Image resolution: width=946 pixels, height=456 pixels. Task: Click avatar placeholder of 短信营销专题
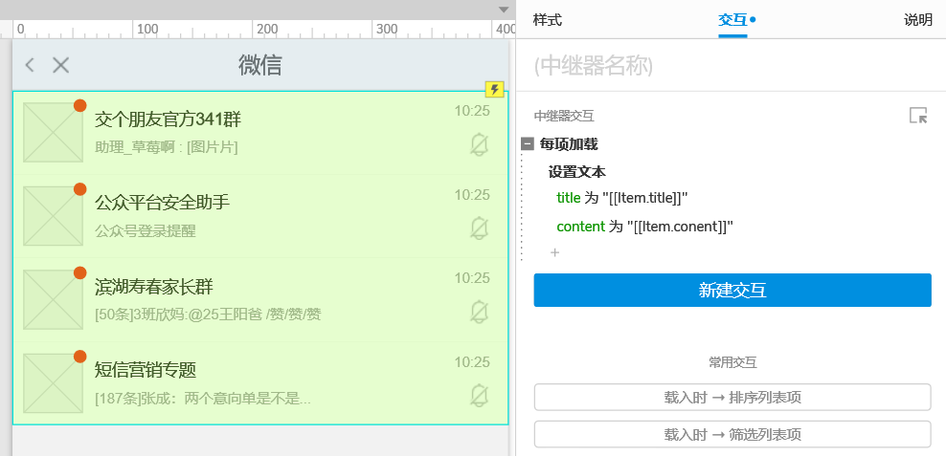53,383
